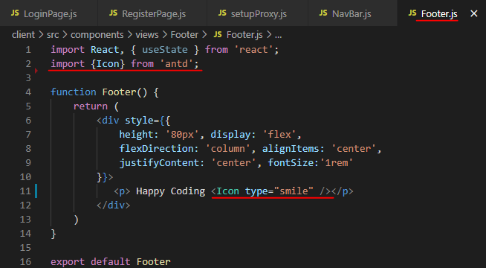This screenshot has height=268, width=486.
Task: Click the 'export' keyword on line 16
Action: click(x=68, y=261)
